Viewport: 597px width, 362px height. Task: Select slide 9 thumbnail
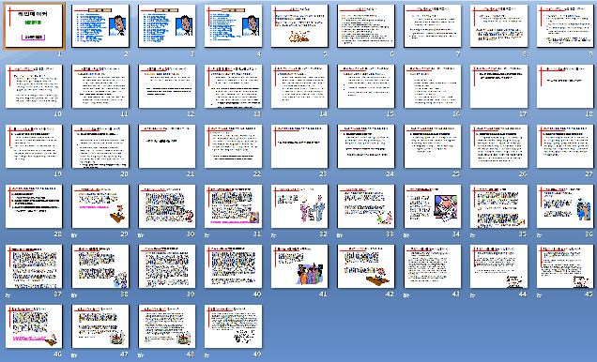tap(565, 26)
